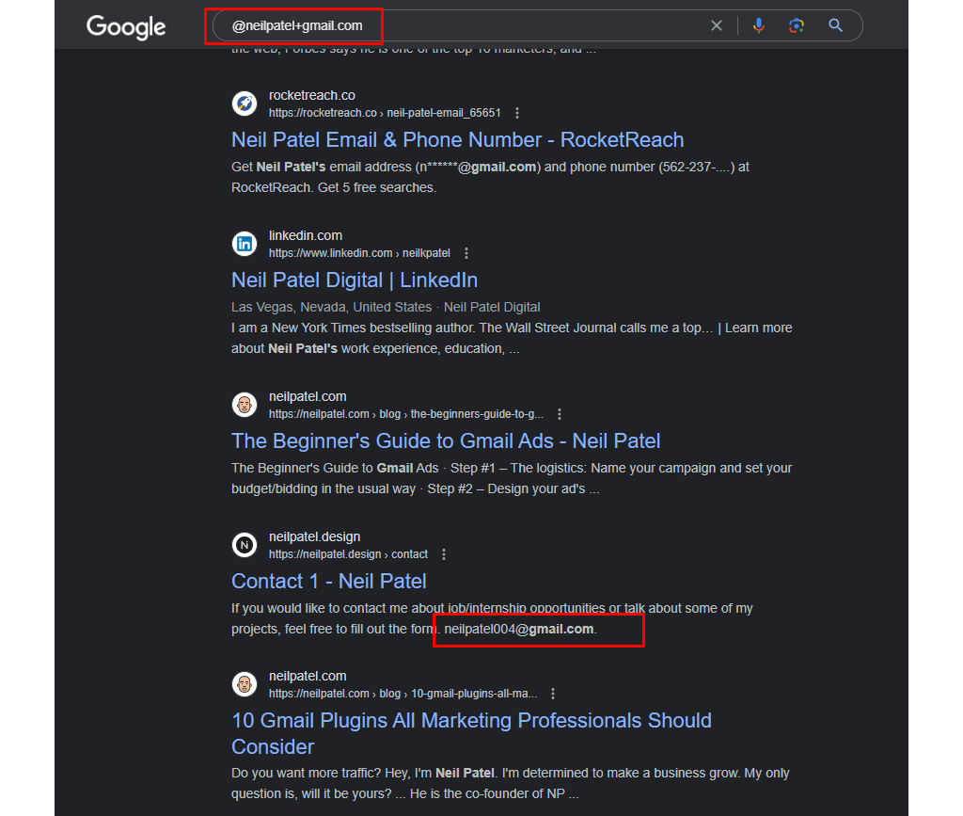Open the three-dot menu on Gmail Ads result
This screenshot has height=816, width=963.
(560, 413)
